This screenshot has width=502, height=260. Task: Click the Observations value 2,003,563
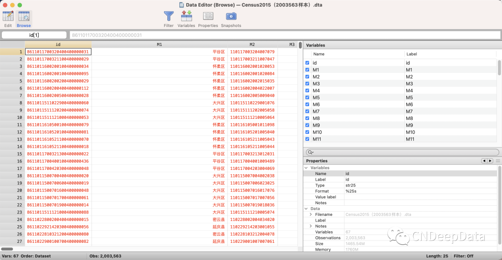click(x=356, y=238)
